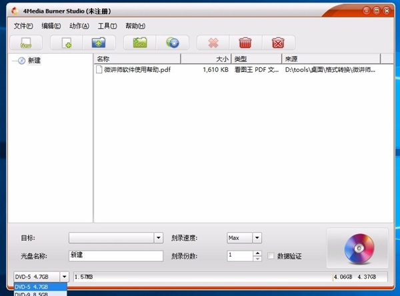
Task: Open the 动作(A) menu
Action: point(79,26)
